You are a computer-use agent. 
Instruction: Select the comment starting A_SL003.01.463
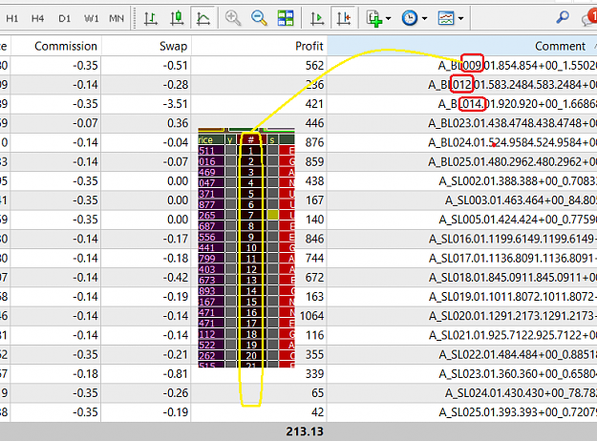tap(521, 200)
